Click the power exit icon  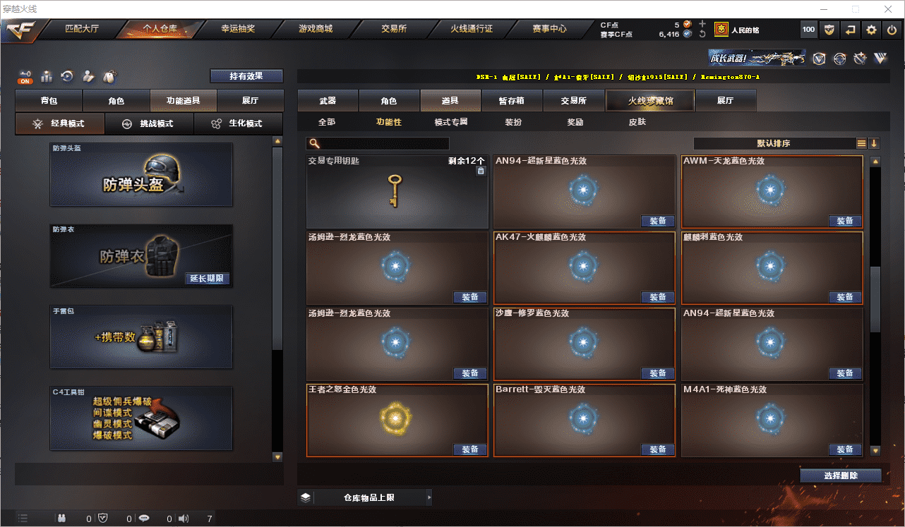click(892, 30)
